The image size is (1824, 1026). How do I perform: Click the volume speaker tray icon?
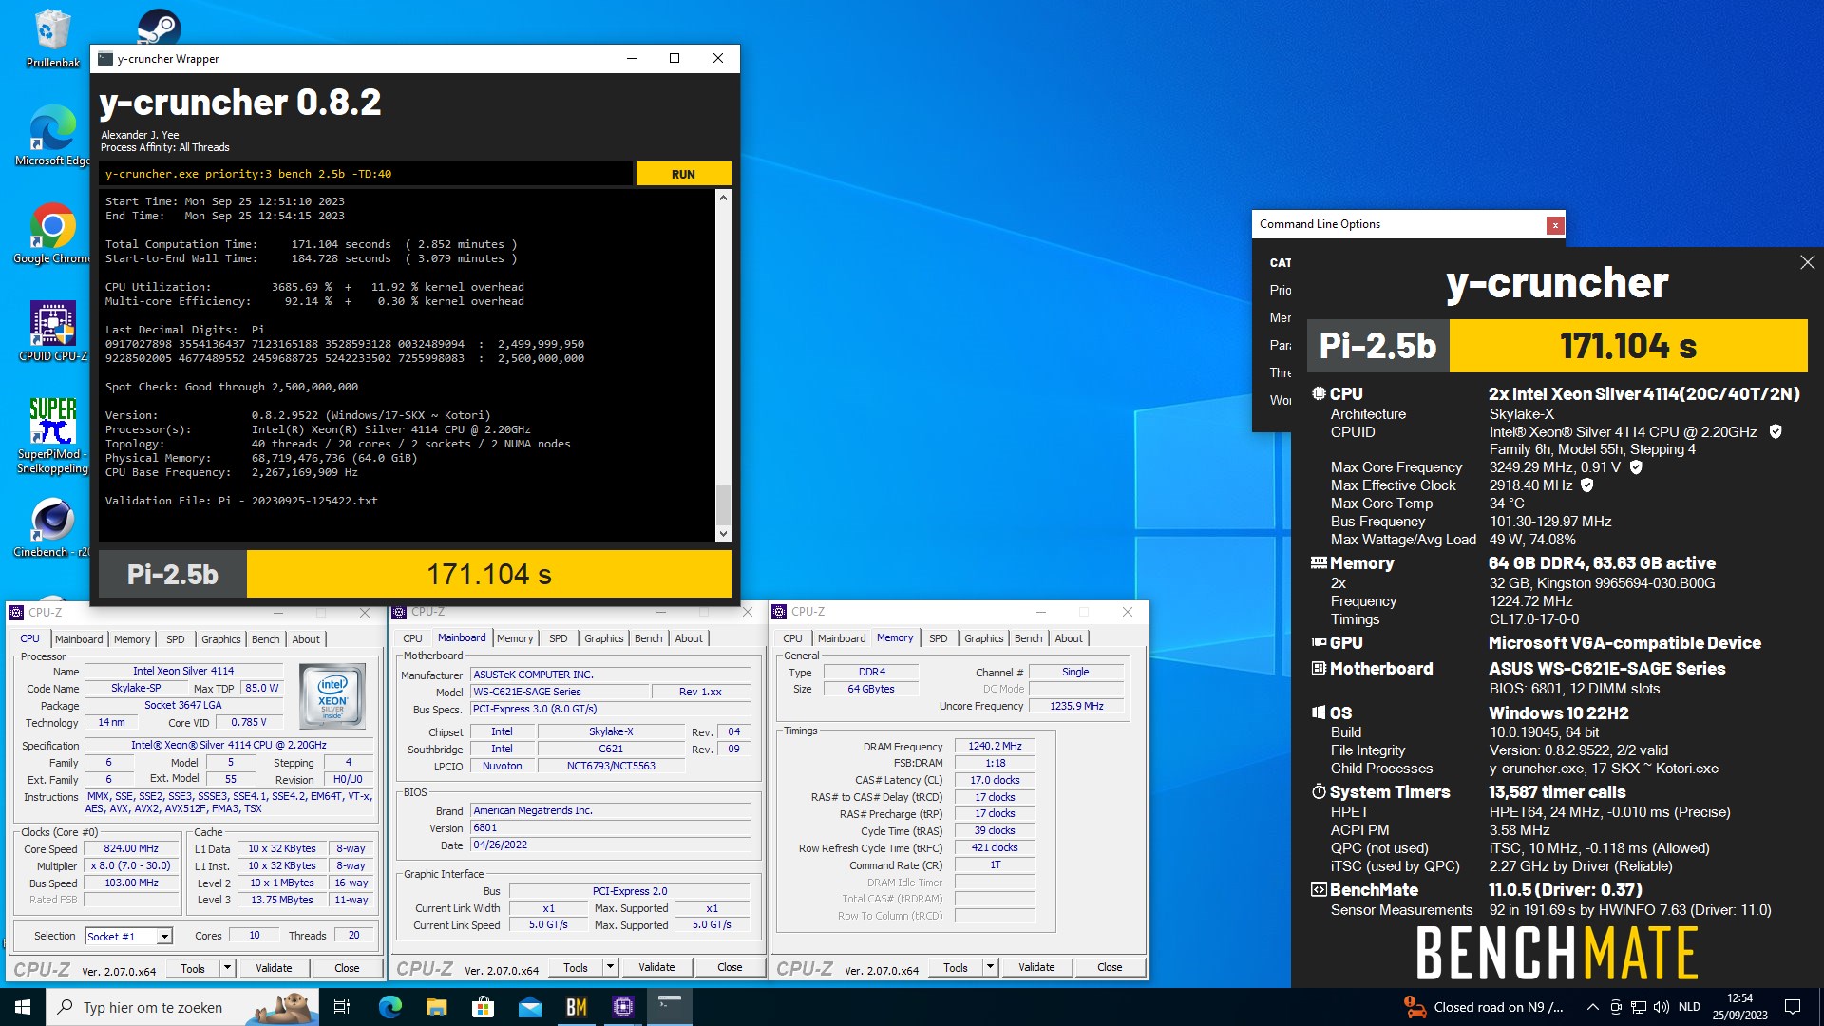pos(1662,1007)
